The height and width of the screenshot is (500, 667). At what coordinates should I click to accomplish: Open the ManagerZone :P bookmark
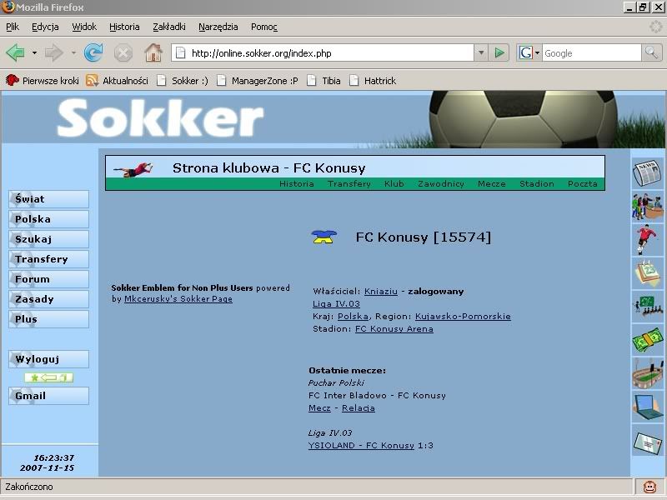pyautogui.click(x=258, y=80)
